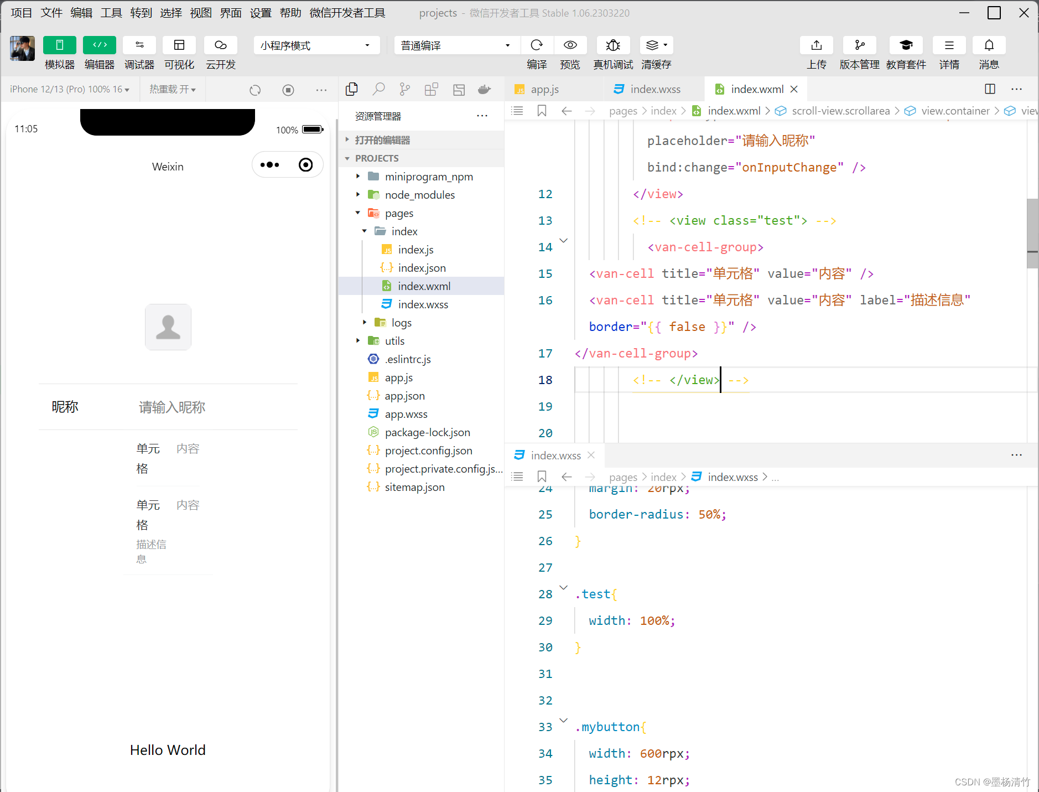The image size is (1039, 792).
Task: Open project details
Action: pos(949,45)
